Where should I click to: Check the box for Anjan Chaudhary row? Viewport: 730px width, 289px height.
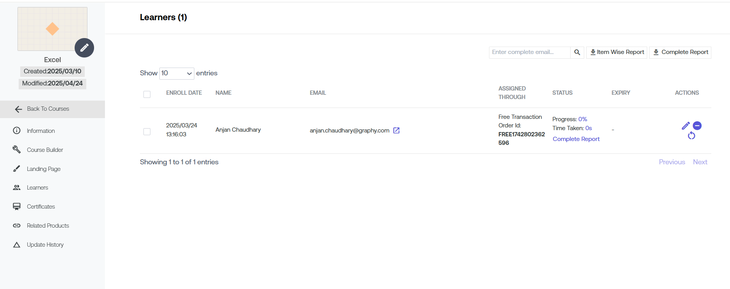(147, 132)
